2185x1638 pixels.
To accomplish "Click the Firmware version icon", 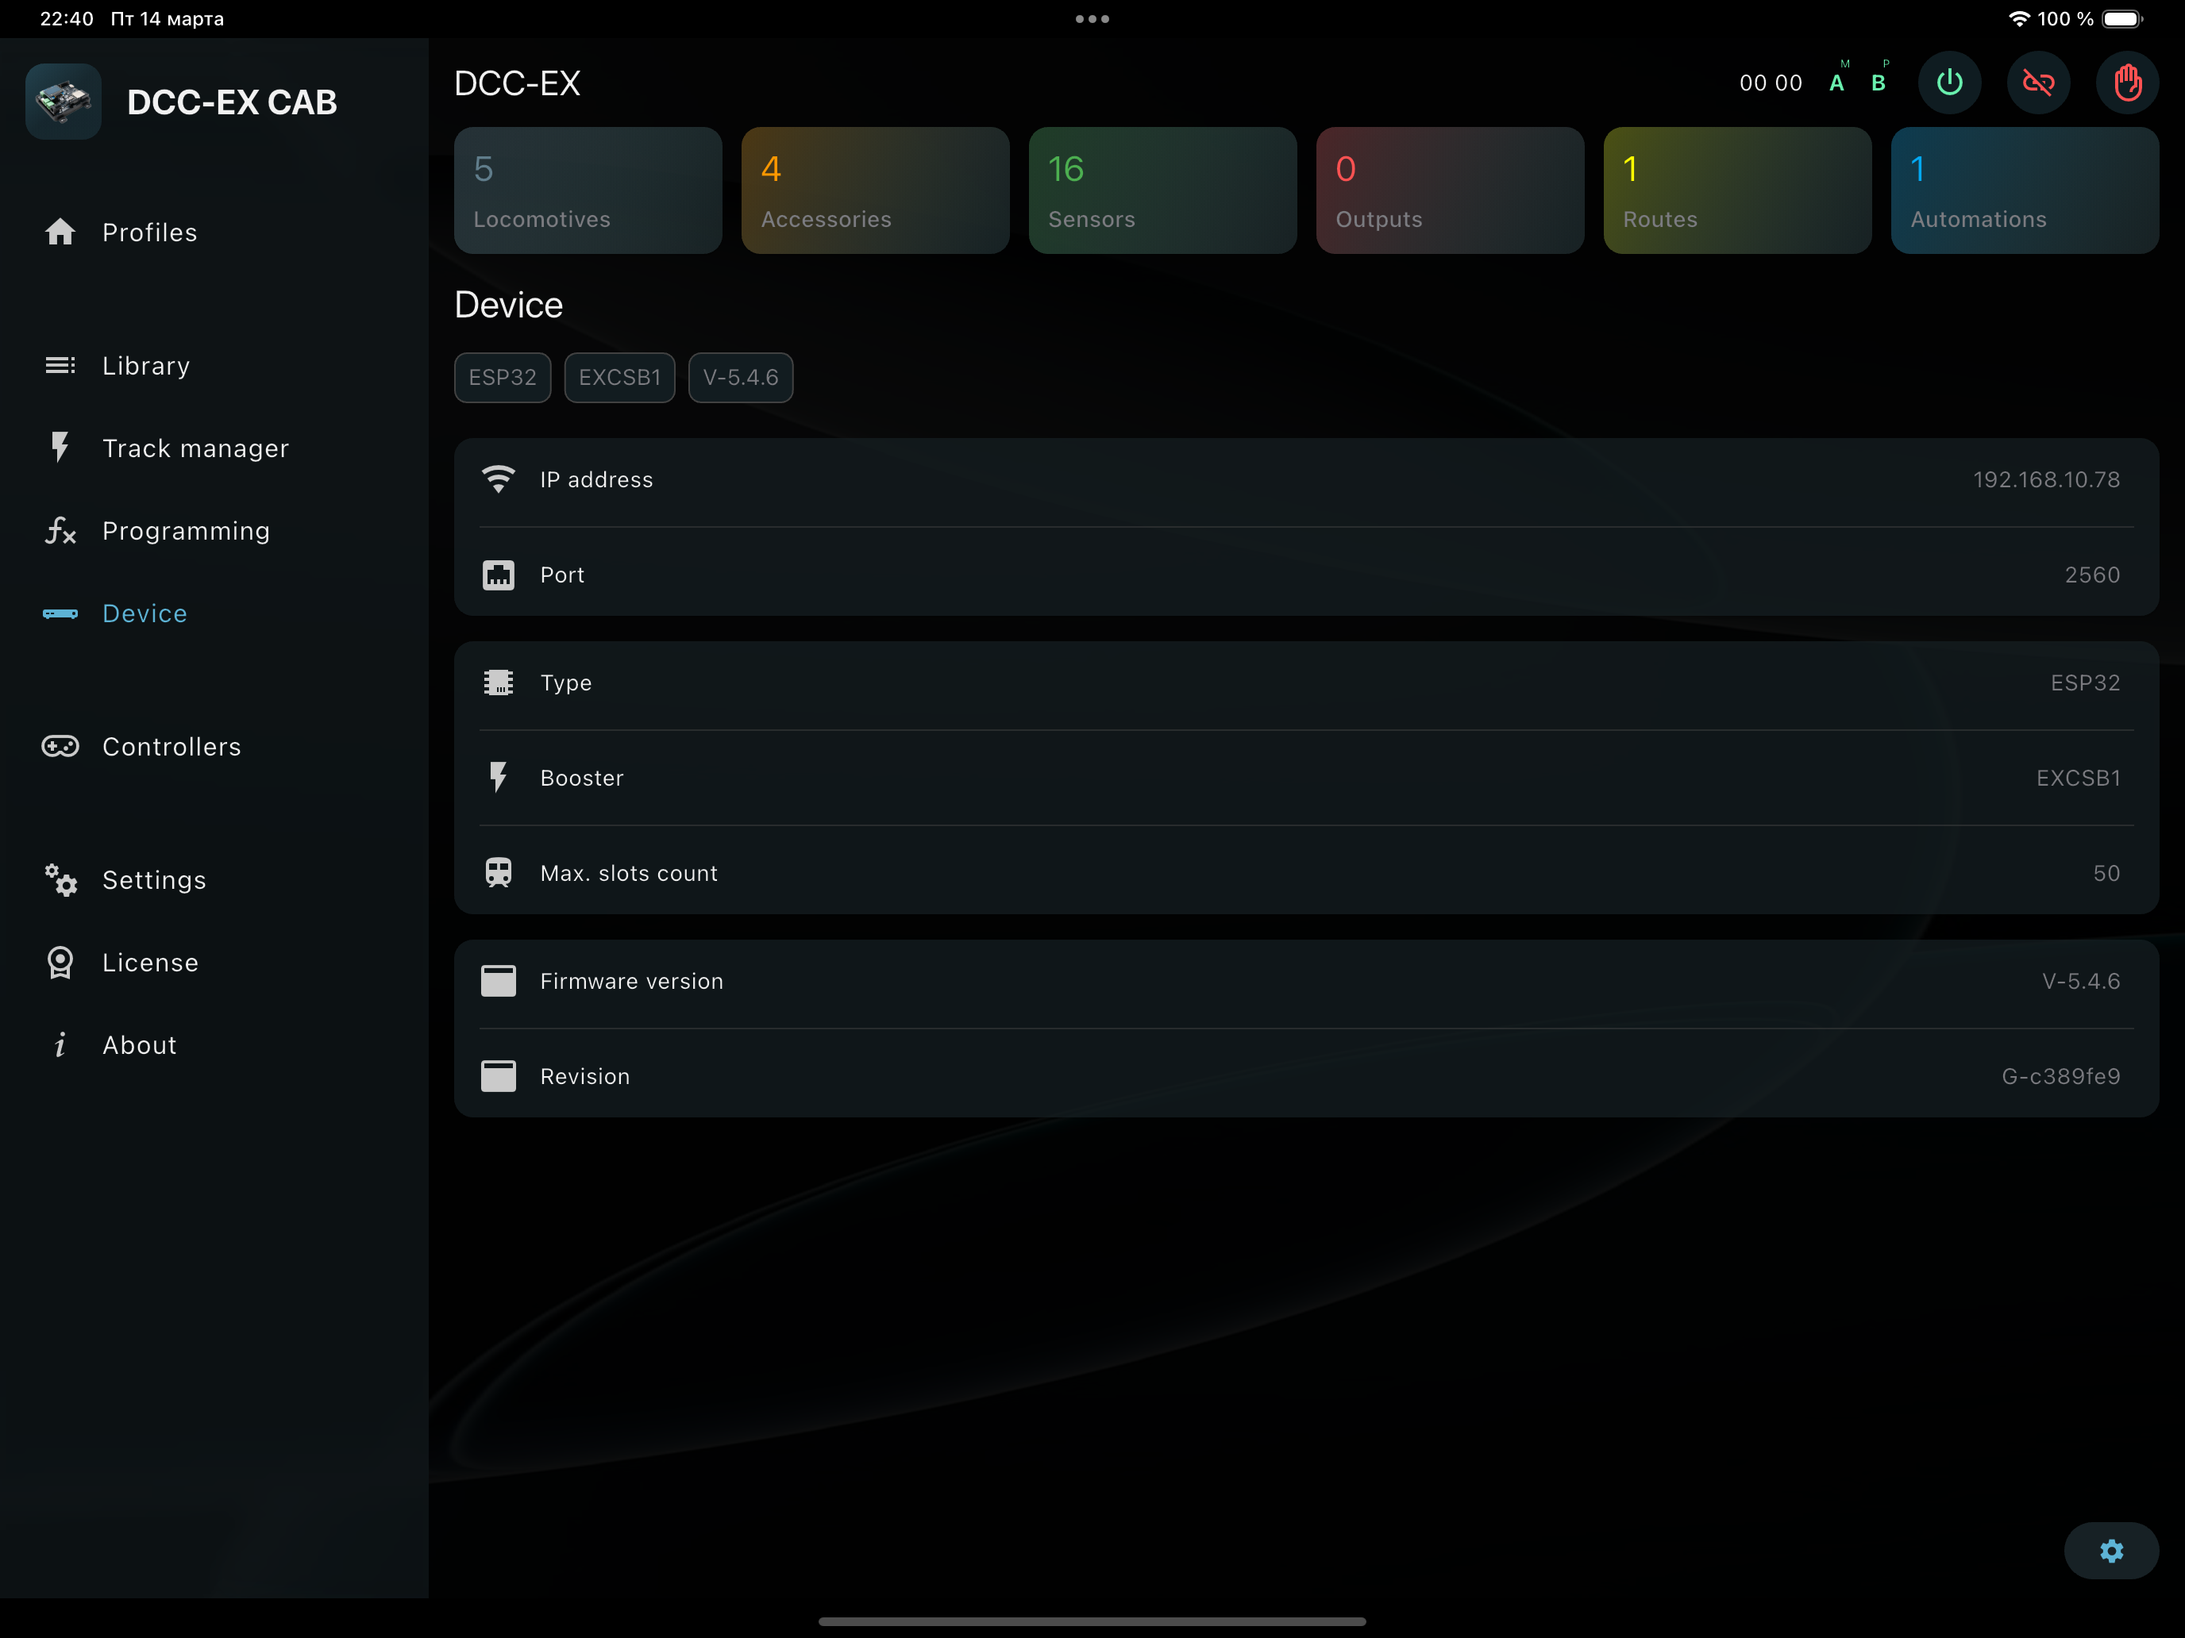I will (498, 980).
